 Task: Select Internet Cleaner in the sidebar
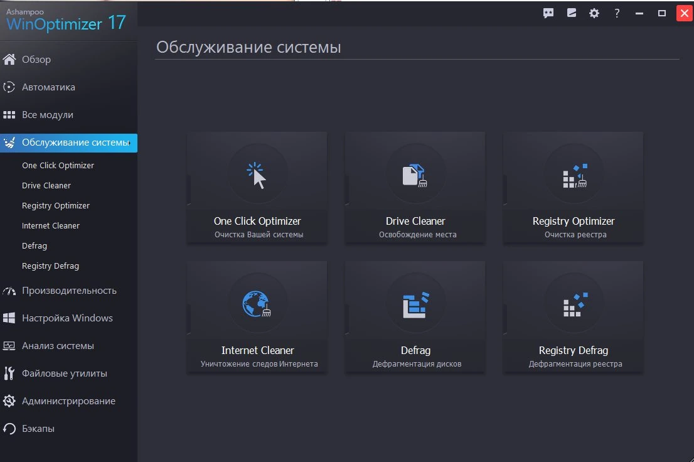(x=51, y=226)
